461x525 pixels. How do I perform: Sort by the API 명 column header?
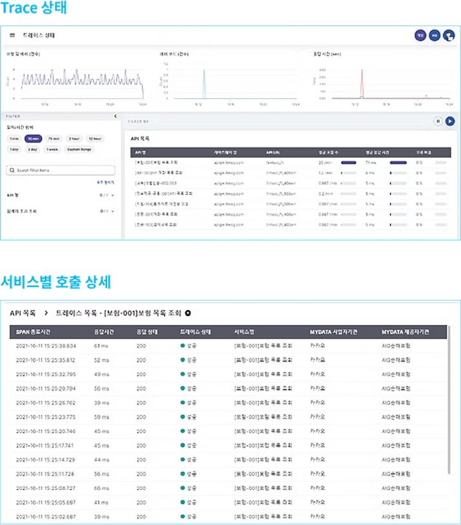[141, 152]
